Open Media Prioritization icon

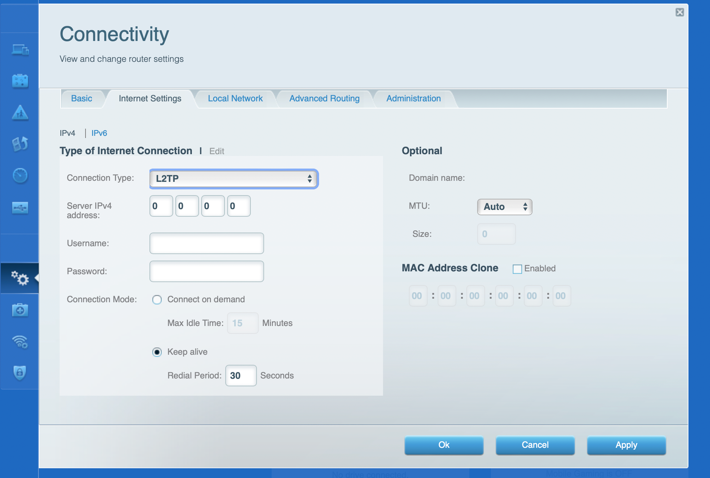point(20,144)
